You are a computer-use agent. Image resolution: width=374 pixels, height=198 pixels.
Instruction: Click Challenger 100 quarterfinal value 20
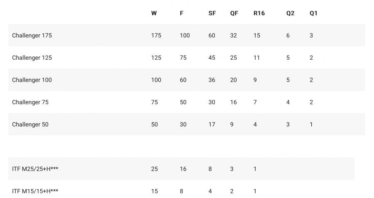(x=234, y=80)
